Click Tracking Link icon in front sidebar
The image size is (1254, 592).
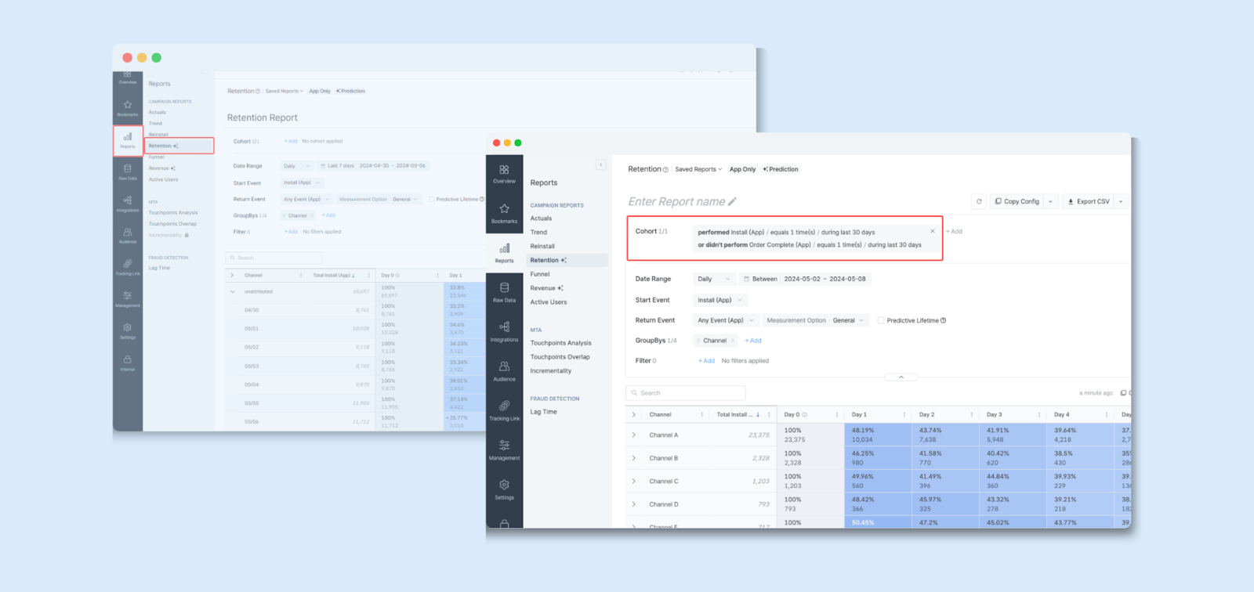(x=504, y=406)
